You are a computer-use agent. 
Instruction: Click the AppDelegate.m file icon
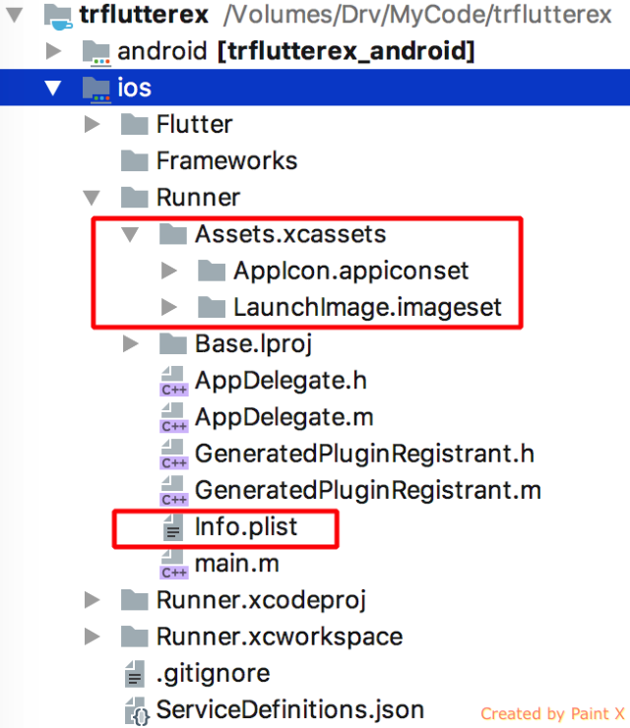174,417
